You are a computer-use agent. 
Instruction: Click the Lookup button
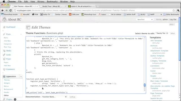(72, 97)
